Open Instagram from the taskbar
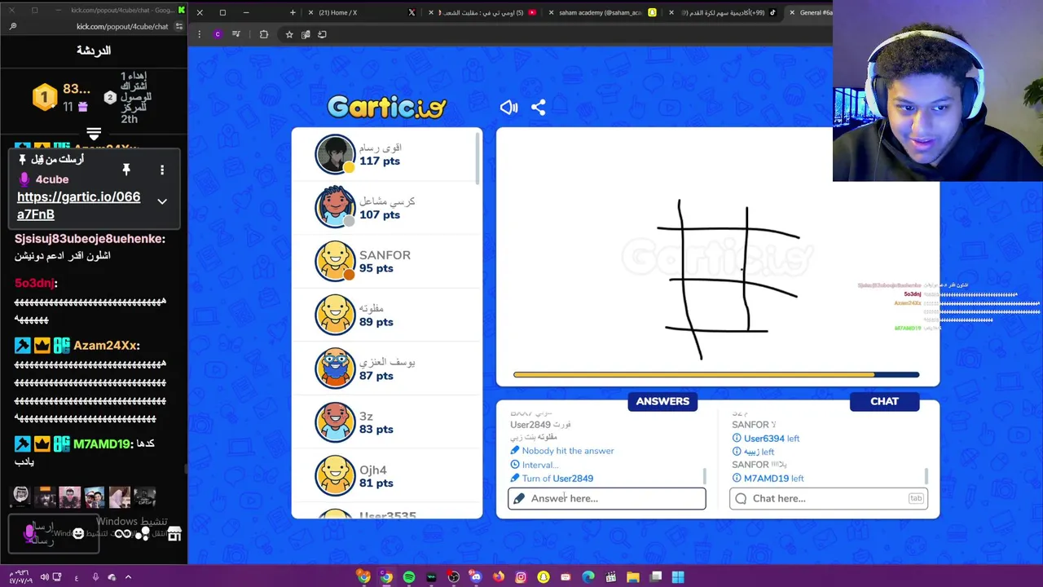 (x=521, y=577)
